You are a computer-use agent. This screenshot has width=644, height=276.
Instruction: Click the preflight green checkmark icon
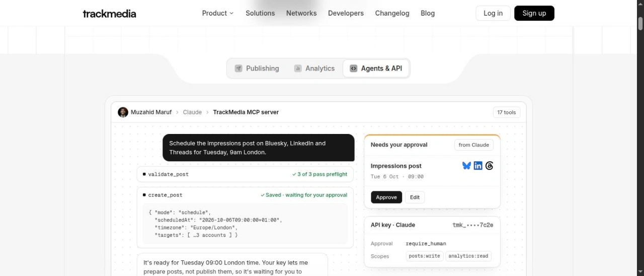point(294,174)
